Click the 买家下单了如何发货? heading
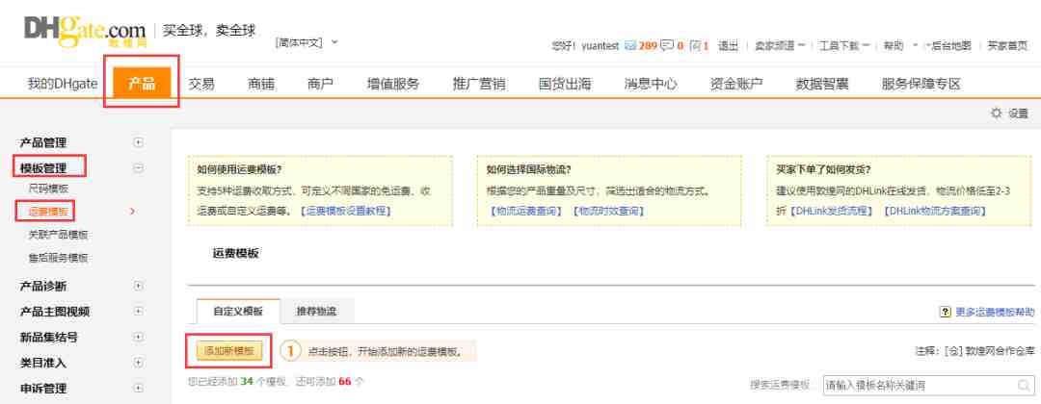The height and width of the screenshot is (404, 1041). [x=823, y=169]
